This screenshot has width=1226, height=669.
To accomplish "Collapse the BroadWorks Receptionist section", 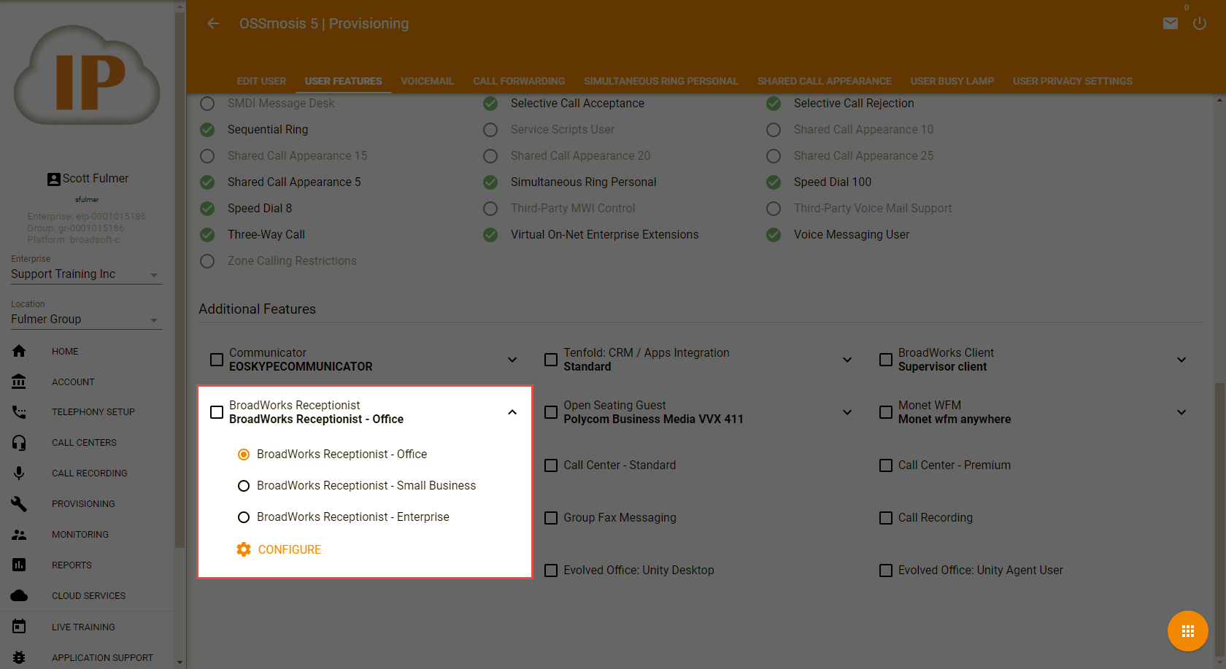I will point(512,412).
